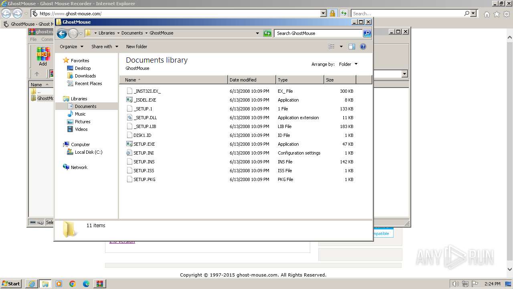Click the Edge taskbar icon

[86, 284]
